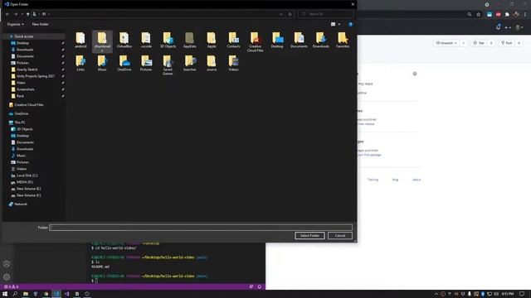Screen dimensions: 531x298
Task: Select the Creative Cloud Files folder in the file list
Action: [x=255, y=42]
